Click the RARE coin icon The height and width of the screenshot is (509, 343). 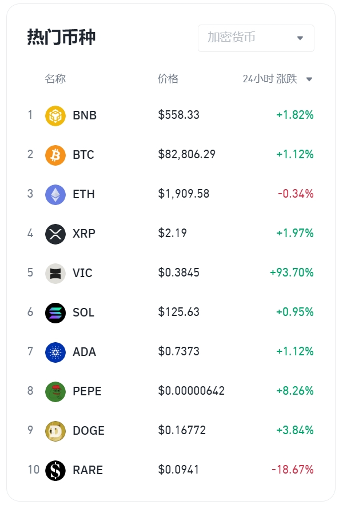(55, 470)
